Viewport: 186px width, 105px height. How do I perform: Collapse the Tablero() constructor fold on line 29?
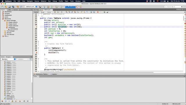(x=38, y=48)
